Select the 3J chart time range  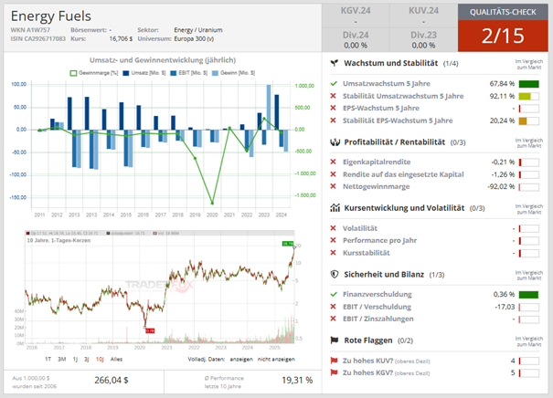[x=87, y=360]
